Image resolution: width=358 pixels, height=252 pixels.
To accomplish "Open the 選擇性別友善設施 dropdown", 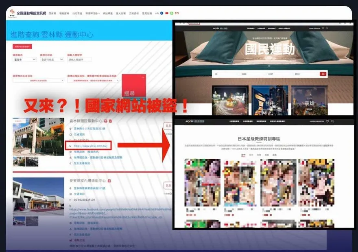I will click(x=38, y=81).
